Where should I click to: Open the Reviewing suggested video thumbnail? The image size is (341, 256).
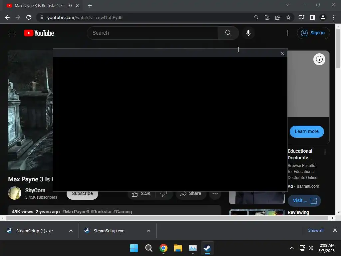coord(257,212)
